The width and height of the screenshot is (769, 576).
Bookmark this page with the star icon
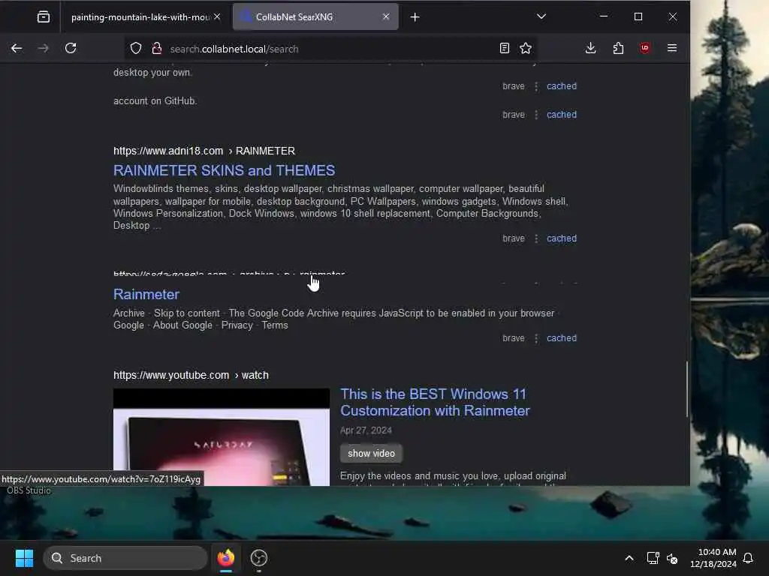tap(526, 48)
